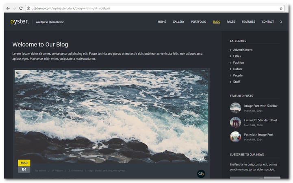The width and height of the screenshot is (293, 183).
Task: Open the site search magnifier icon
Action: (x=281, y=22)
